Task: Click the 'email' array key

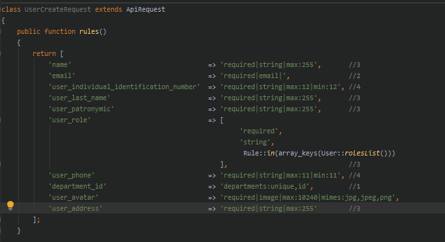Action: 62,75
